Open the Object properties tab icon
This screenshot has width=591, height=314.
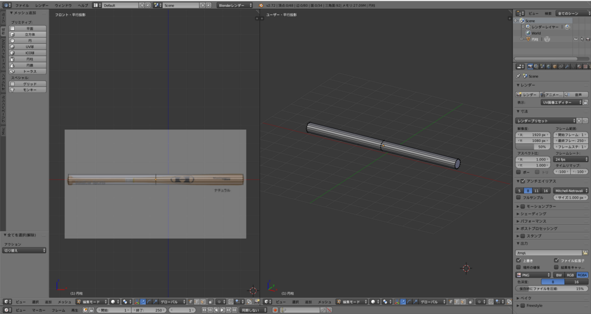(555, 67)
